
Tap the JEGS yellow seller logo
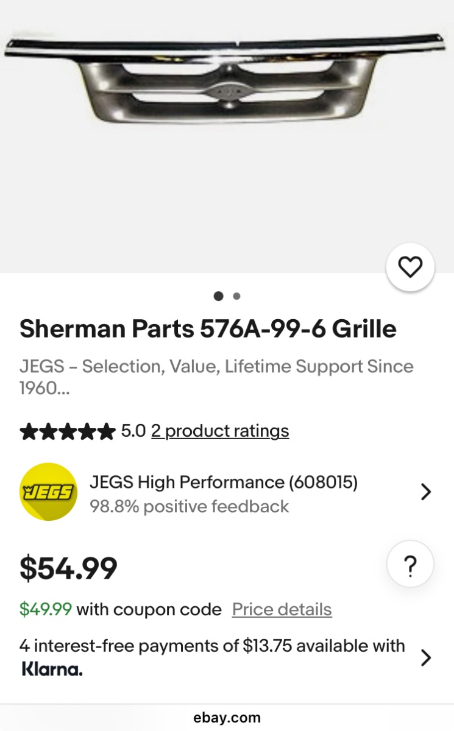(49, 492)
